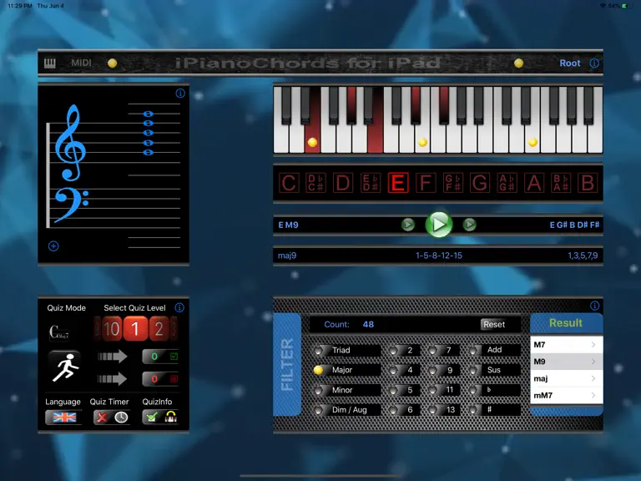Select root note B
This screenshot has height=481, width=641.
[588, 183]
